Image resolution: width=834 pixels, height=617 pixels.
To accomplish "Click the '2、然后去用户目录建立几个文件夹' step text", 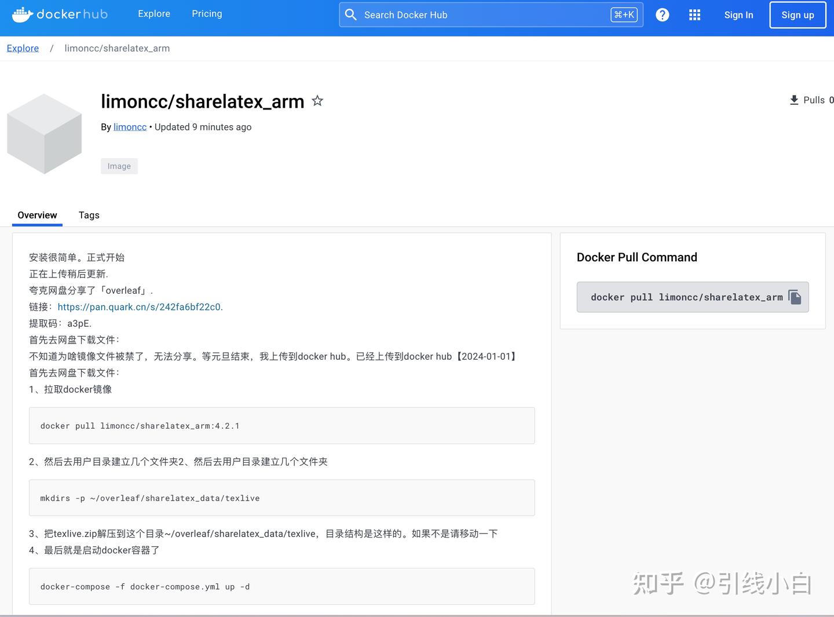I will [178, 462].
